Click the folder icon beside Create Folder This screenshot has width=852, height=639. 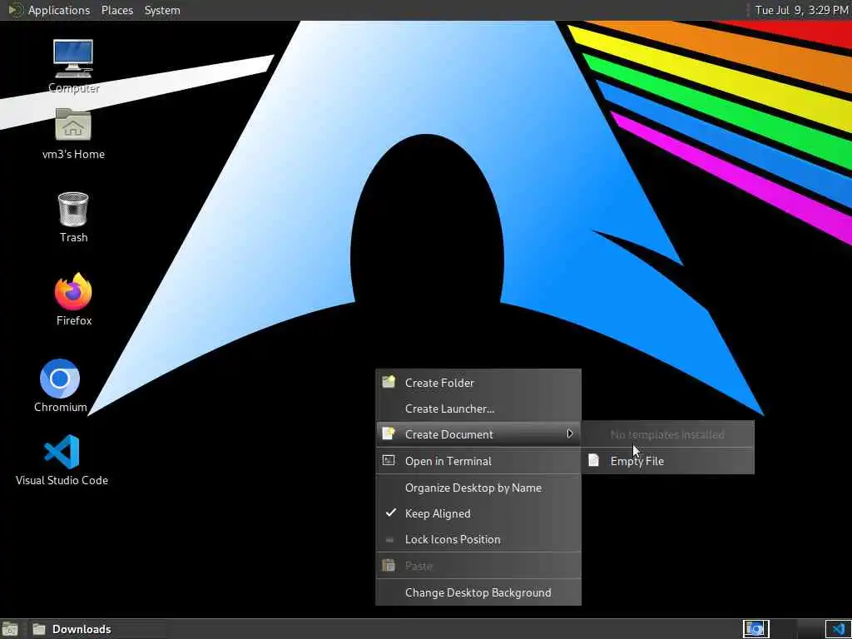point(389,381)
